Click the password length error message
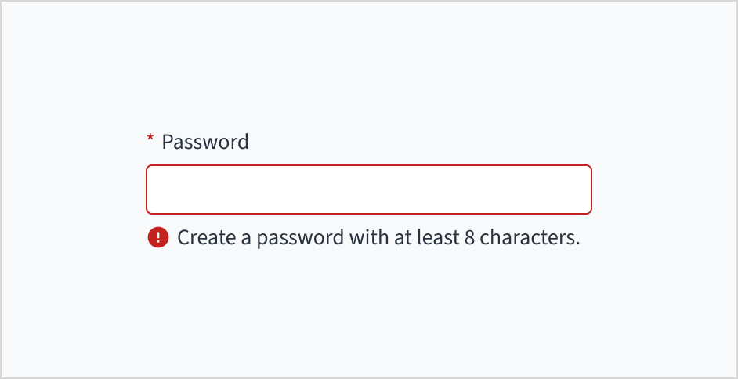738x379 pixels. pyautogui.click(x=378, y=237)
